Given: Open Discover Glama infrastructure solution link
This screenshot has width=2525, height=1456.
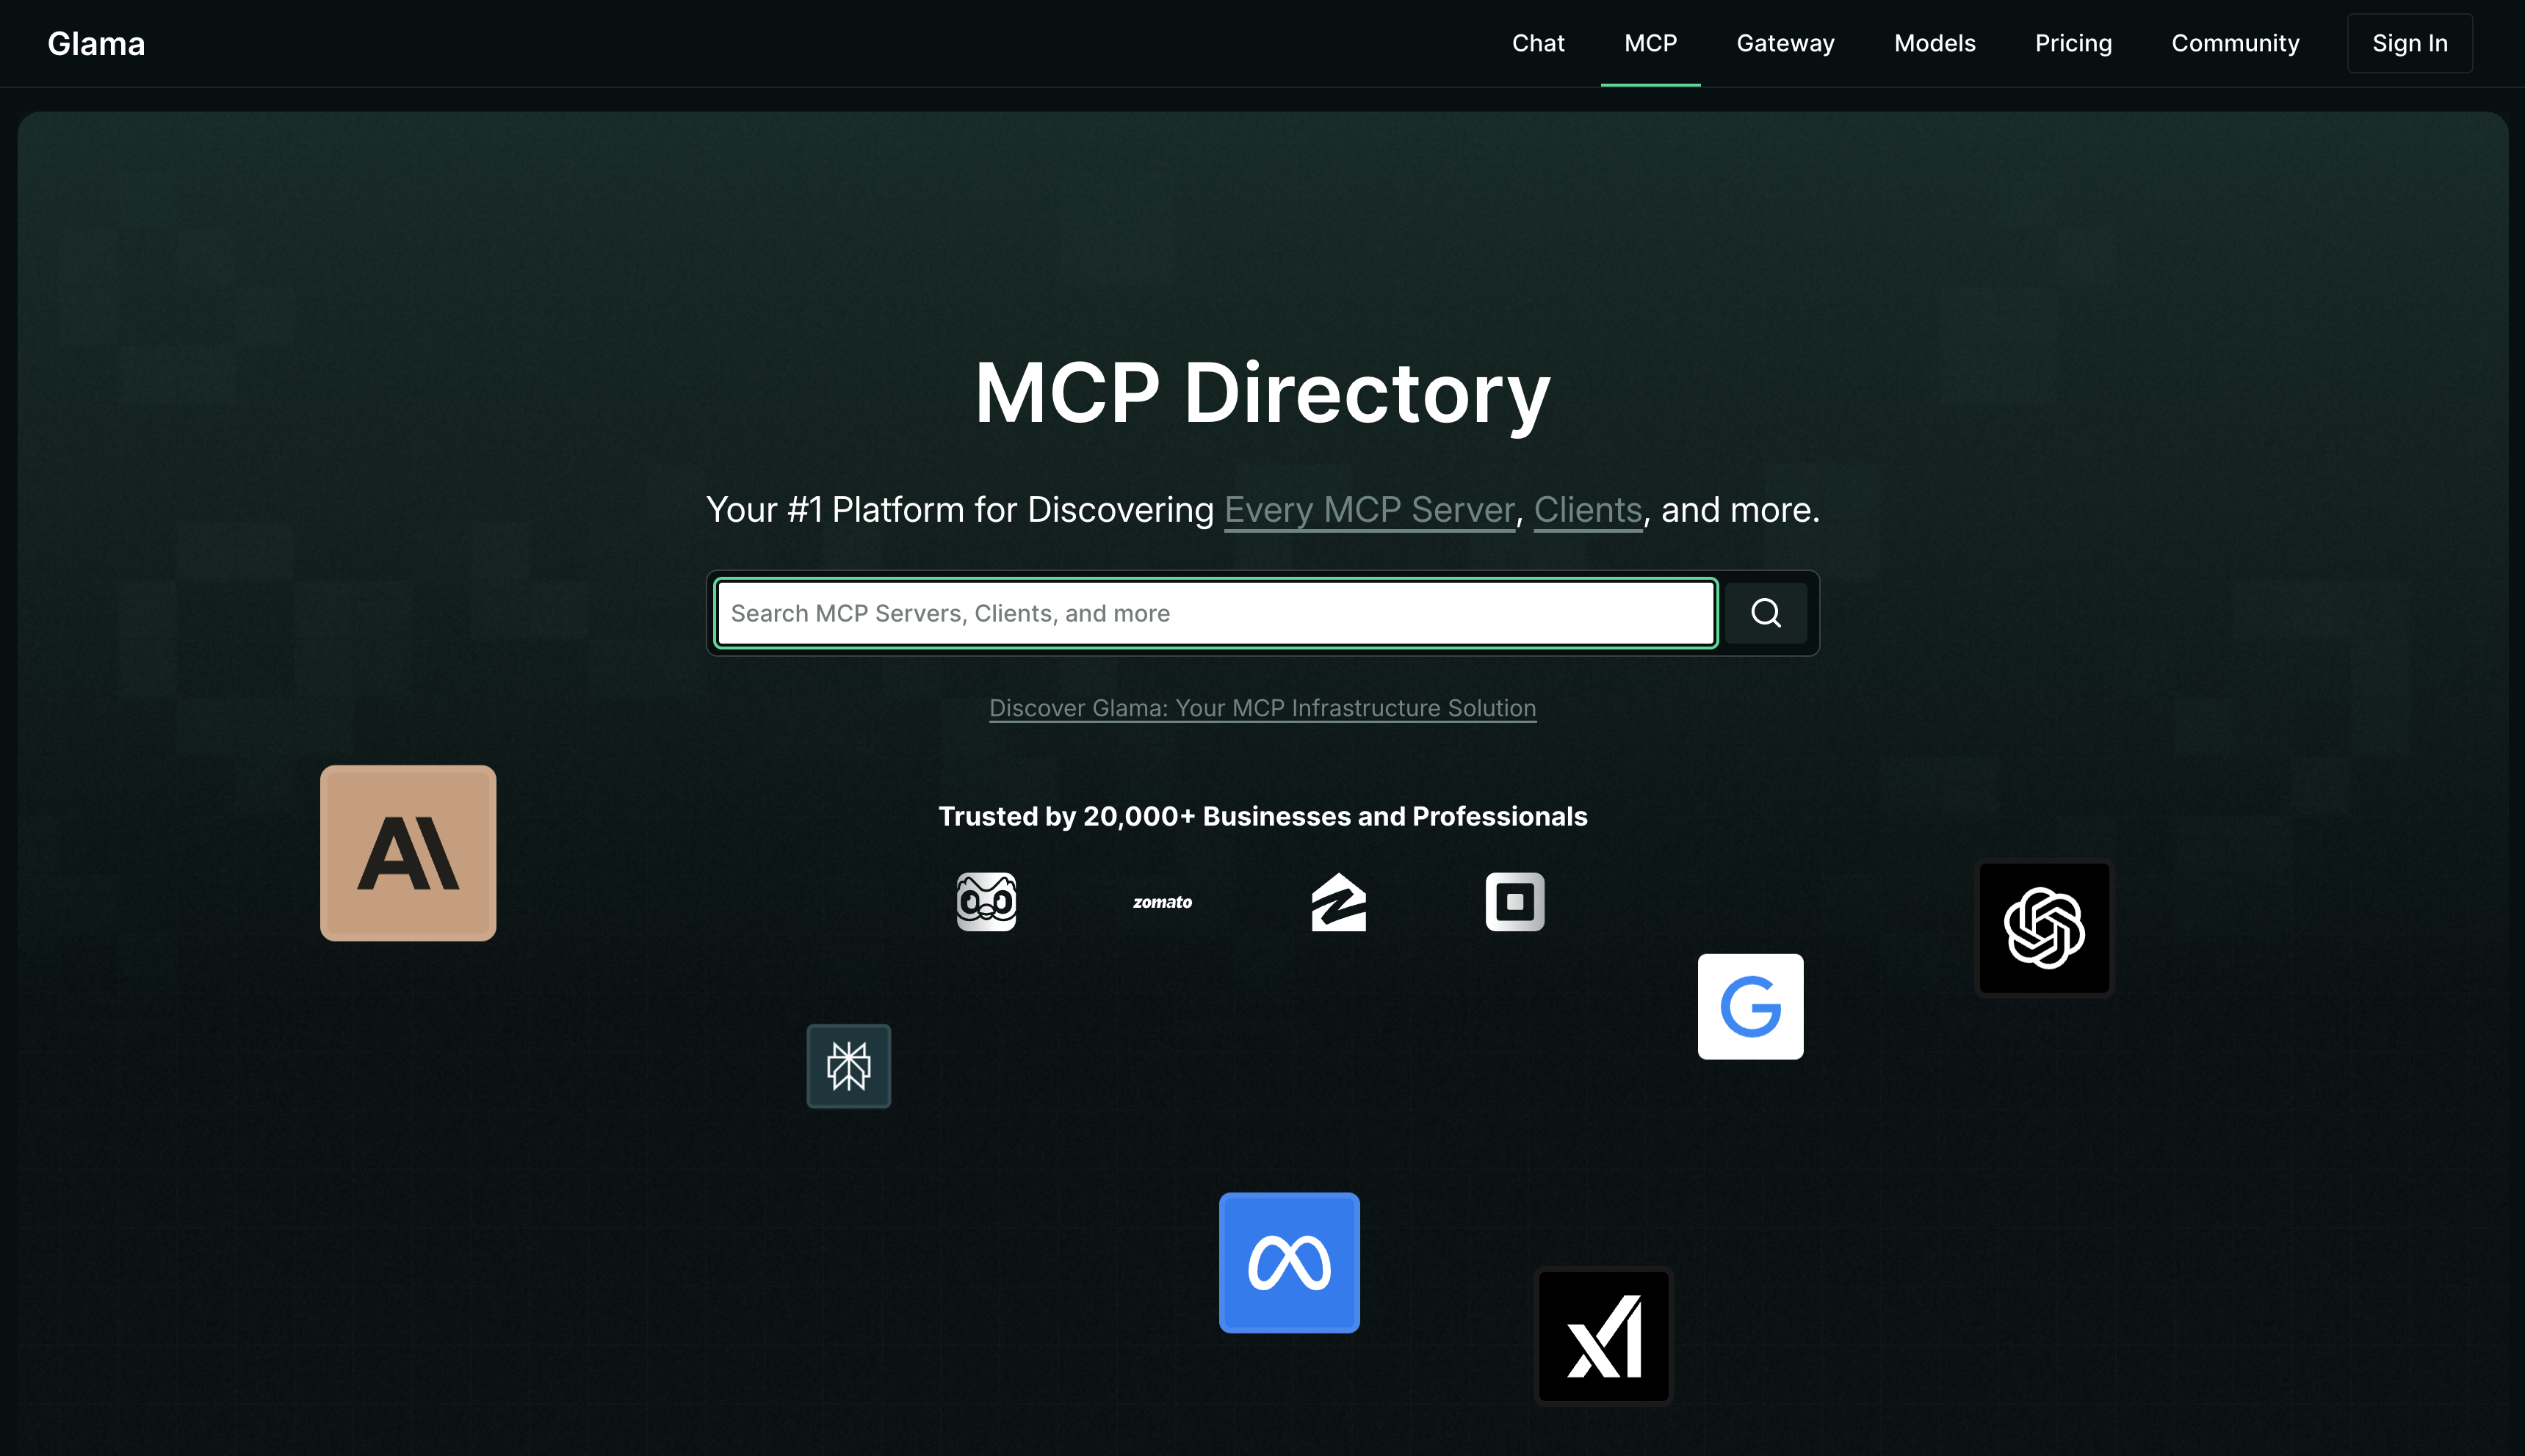Looking at the screenshot, I should (1262, 708).
